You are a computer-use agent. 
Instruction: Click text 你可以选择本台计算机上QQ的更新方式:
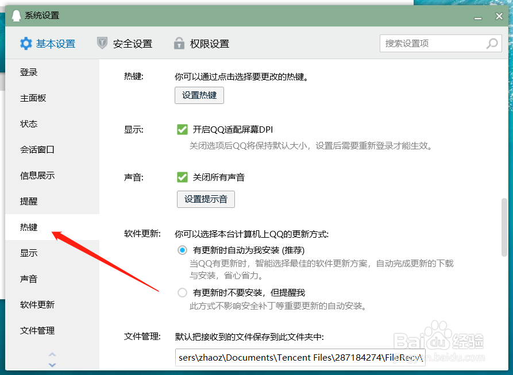pos(252,234)
